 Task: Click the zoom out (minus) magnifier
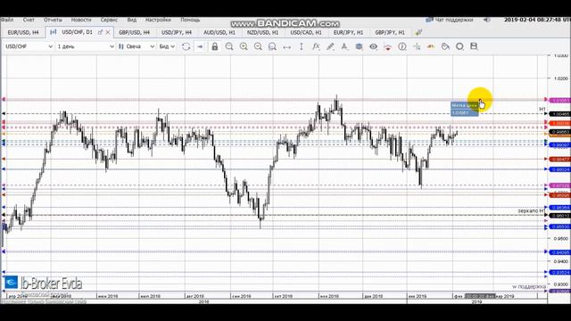pos(258,46)
